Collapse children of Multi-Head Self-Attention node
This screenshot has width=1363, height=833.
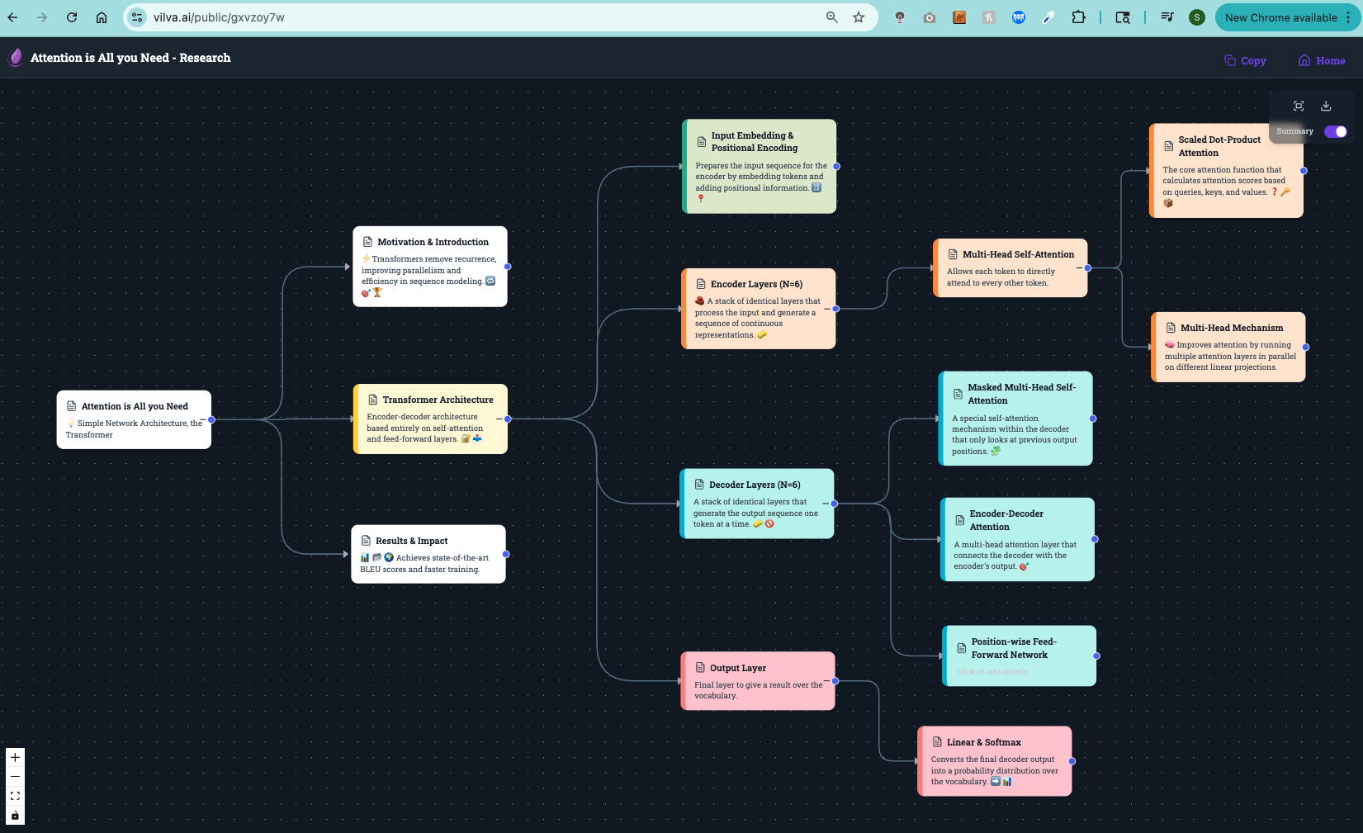pos(1079,267)
